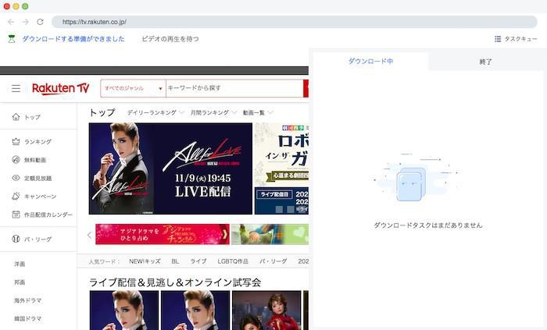Image resolution: width=547 pixels, height=330 pixels.
Task: Open the Rakuten TV hamburger menu
Action: pos(16,88)
